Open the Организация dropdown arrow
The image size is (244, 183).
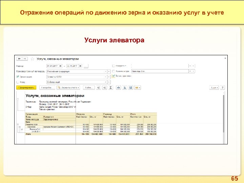(105, 77)
